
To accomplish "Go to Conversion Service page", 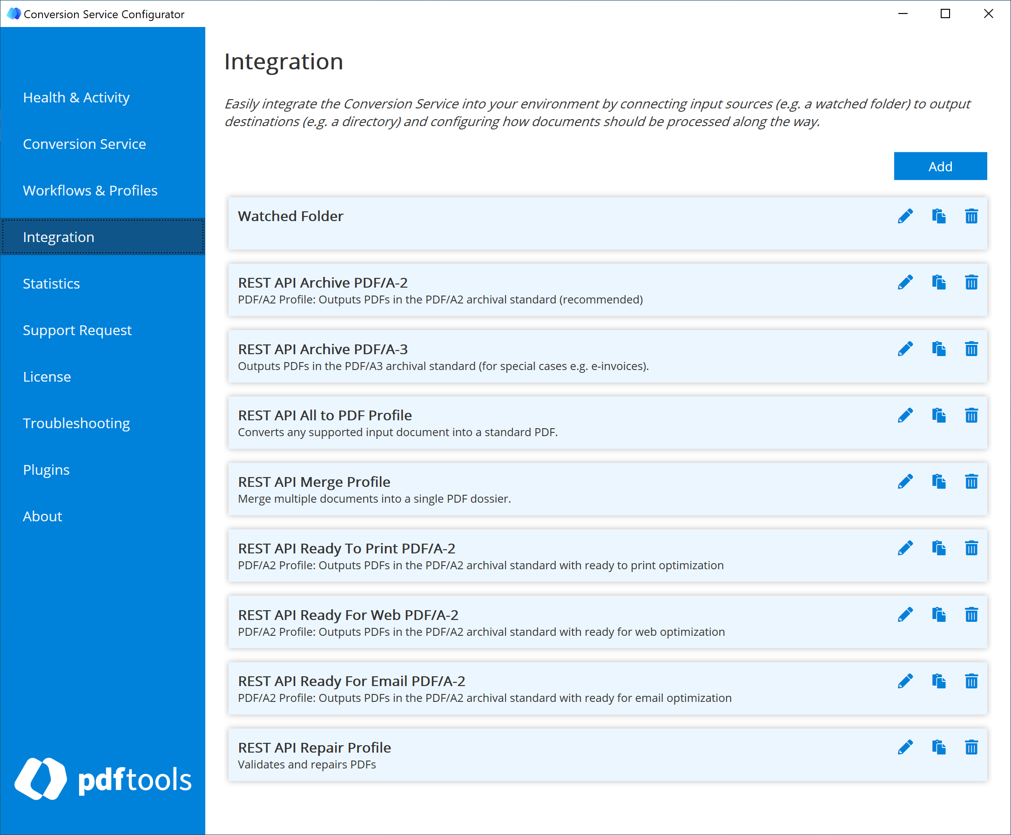I will point(103,144).
